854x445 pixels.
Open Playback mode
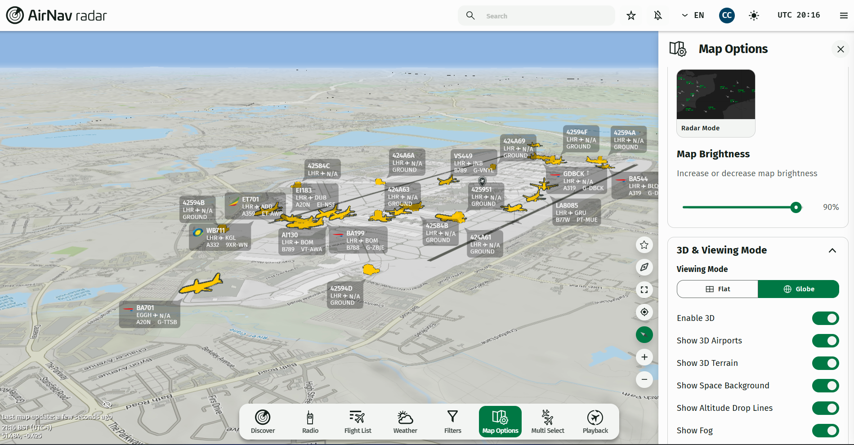pos(595,422)
